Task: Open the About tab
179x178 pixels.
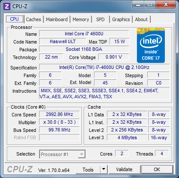Action: coord(141,19)
